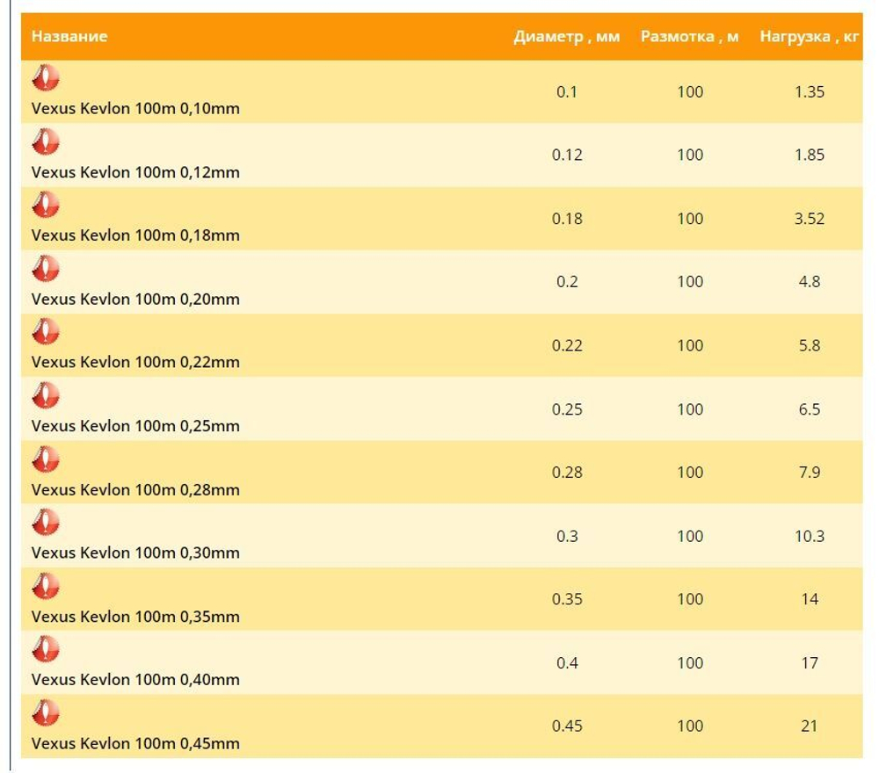
Task: Click the Название column header
Action: click(69, 36)
